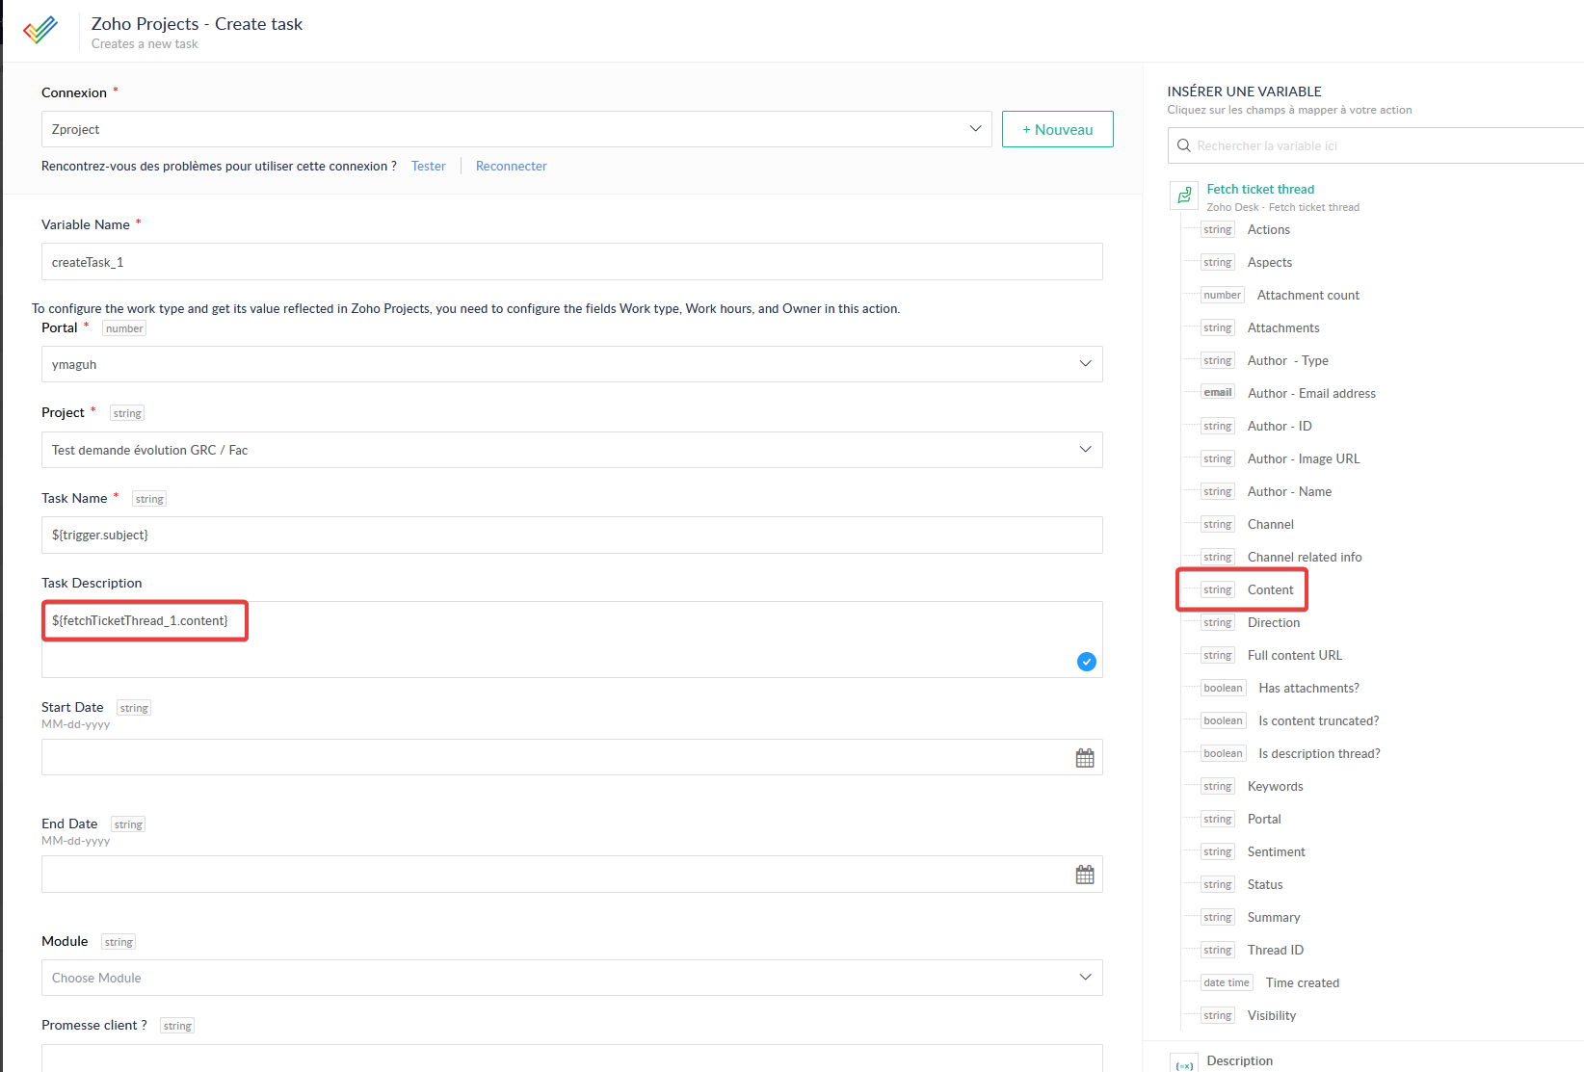This screenshot has width=1584, height=1072.
Task: Insert the Time created variable
Action: point(1303,982)
